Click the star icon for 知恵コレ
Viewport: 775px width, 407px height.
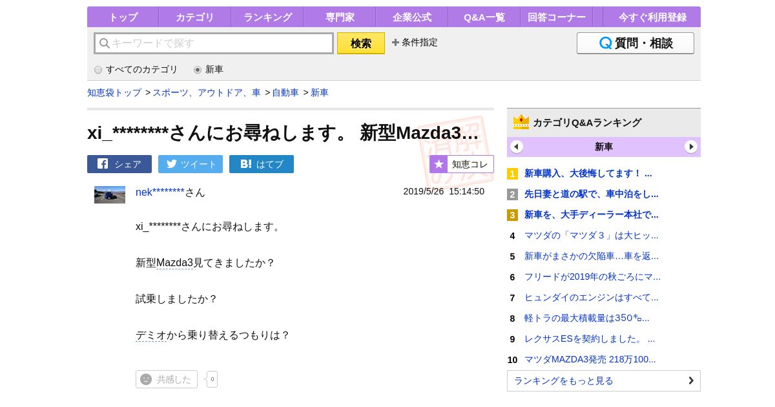pyautogui.click(x=439, y=164)
